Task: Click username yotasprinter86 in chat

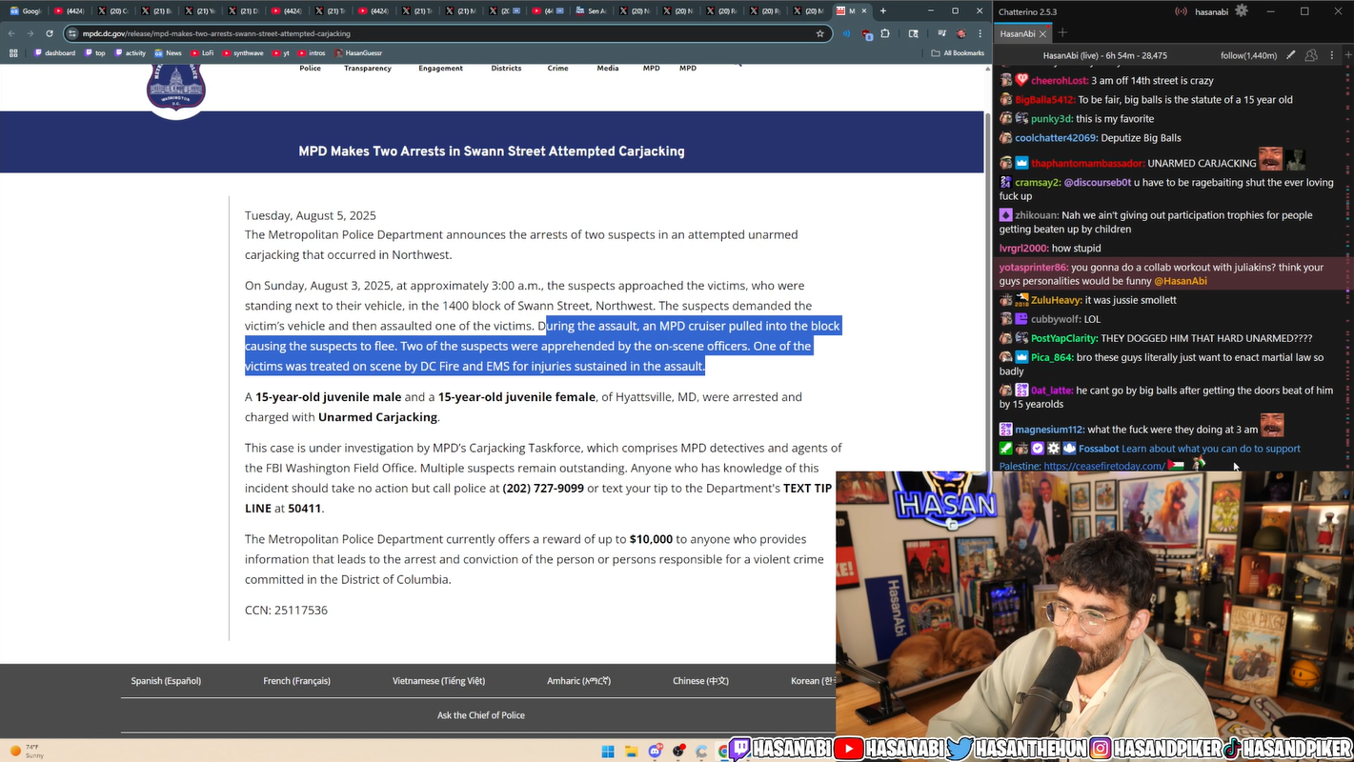Action: pos(1034,268)
